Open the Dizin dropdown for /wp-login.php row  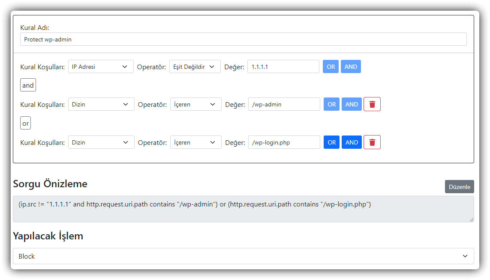(101, 142)
